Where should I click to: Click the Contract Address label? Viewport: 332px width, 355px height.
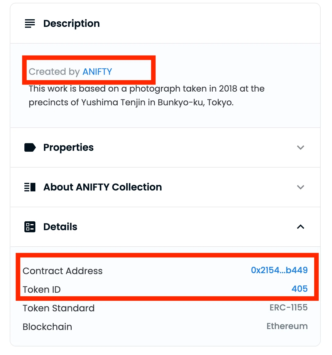coord(62,271)
